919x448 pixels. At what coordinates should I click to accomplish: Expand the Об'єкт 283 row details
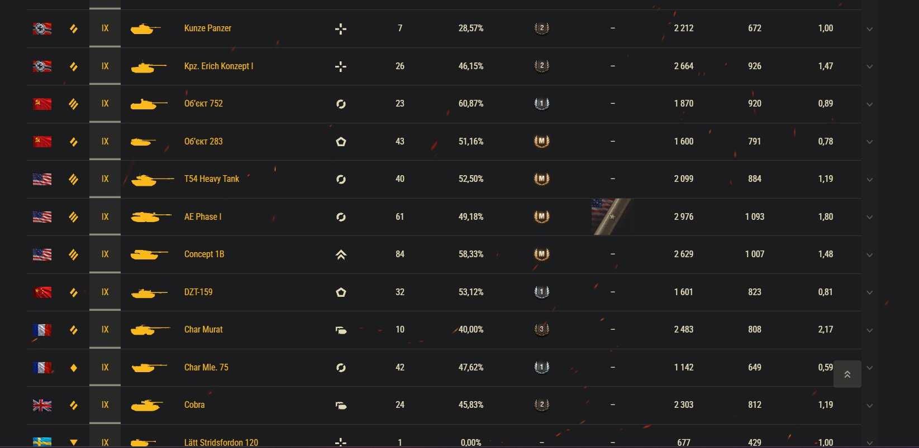point(869,142)
